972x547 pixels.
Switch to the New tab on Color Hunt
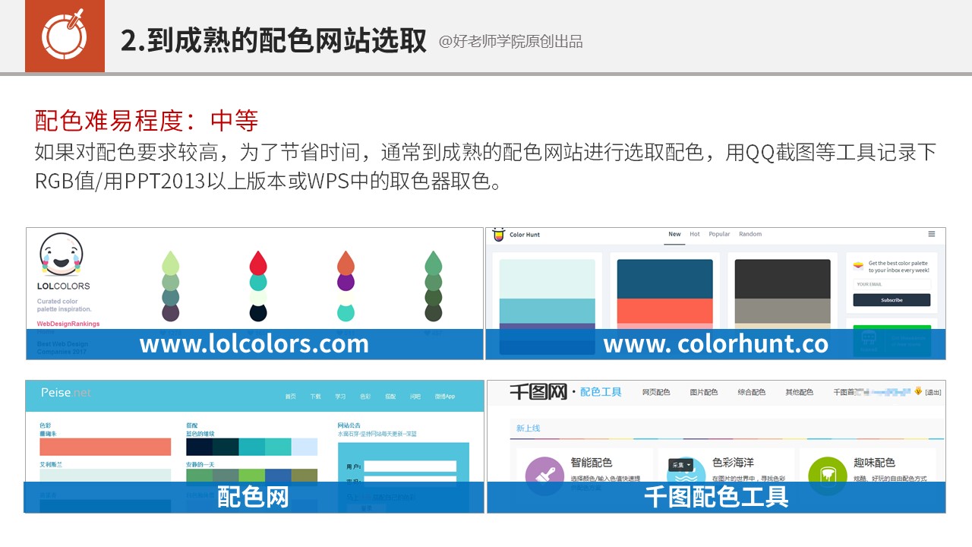click(x=674, y=234)
